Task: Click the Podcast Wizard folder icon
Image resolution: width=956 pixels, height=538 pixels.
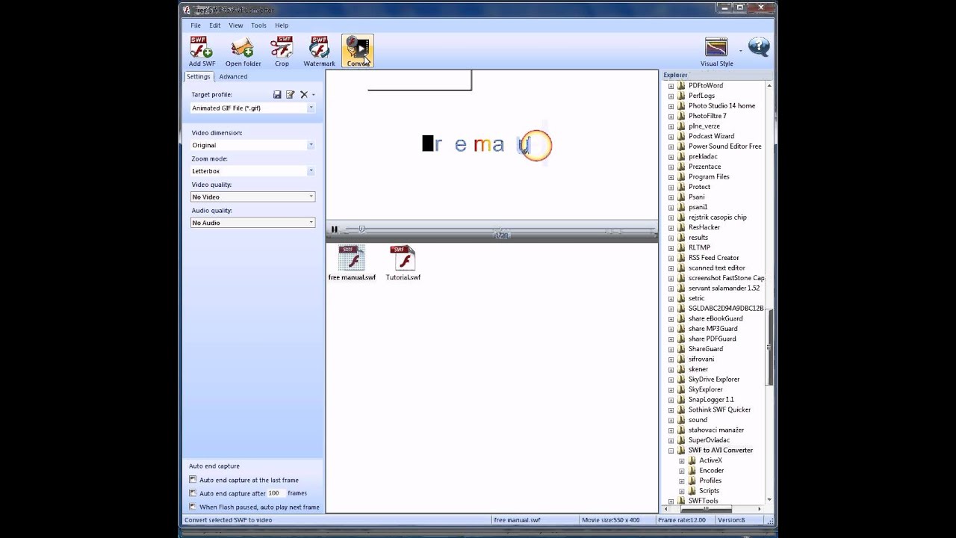Action: pos(681,136)
